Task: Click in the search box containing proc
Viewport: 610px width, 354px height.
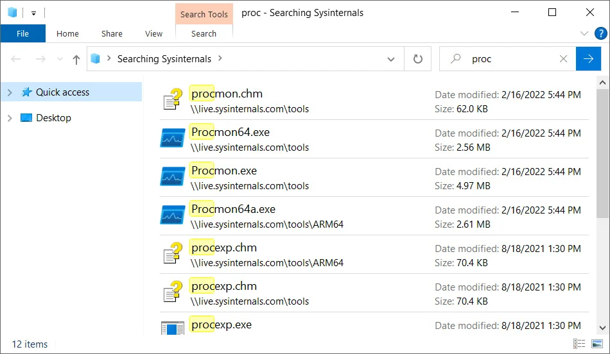Action: click(x=508, y=58)
